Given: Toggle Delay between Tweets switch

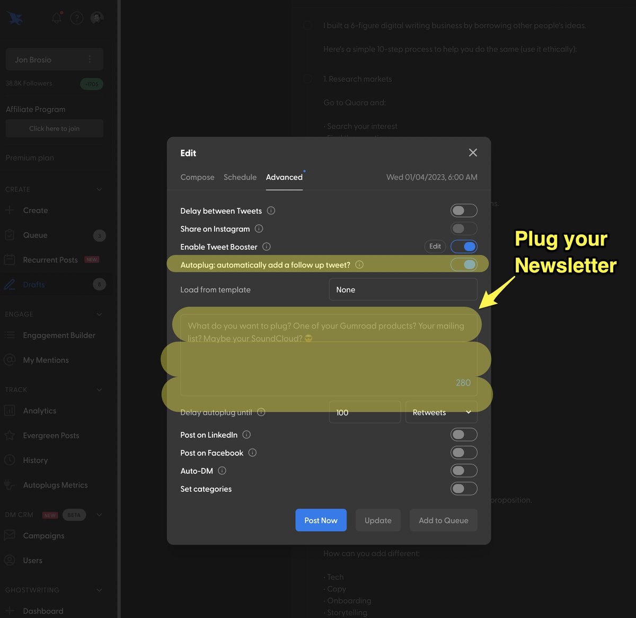Looking at the screenshot, I should pyautogui.click(x=464, y=210).
